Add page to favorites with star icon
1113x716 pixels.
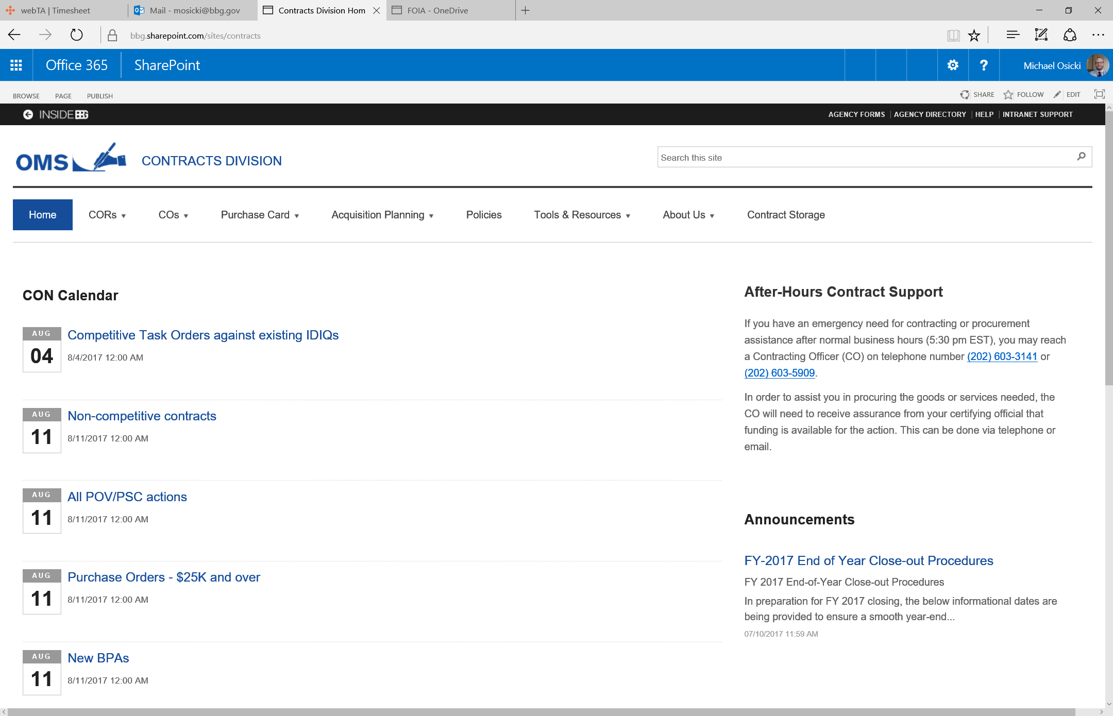point(974,35)
